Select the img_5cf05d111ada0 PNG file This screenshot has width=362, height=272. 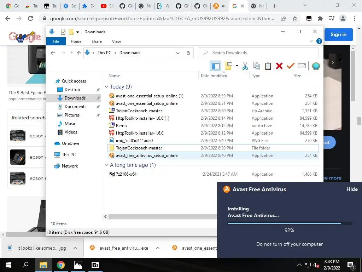[213, 140]
